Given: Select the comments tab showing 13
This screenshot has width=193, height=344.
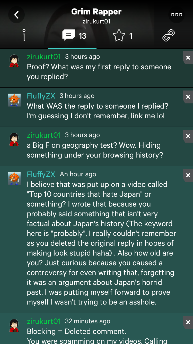Looking at the screenshot, I should click(74, 36).
